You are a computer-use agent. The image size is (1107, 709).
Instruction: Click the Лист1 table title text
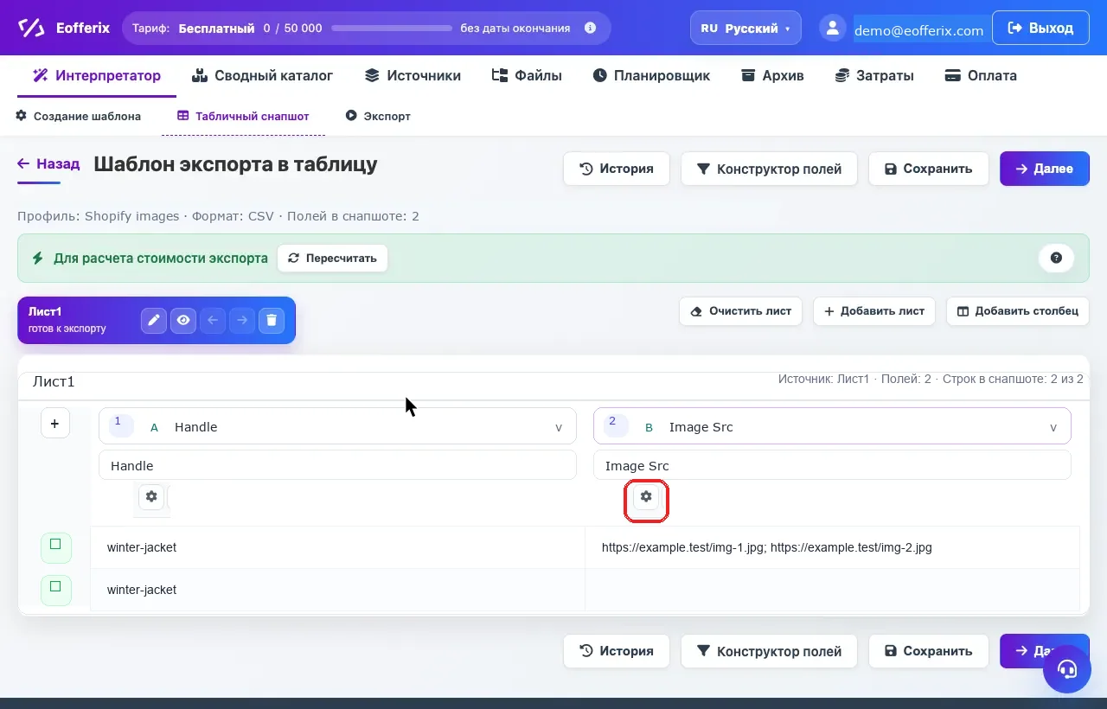tap(54, 381)
